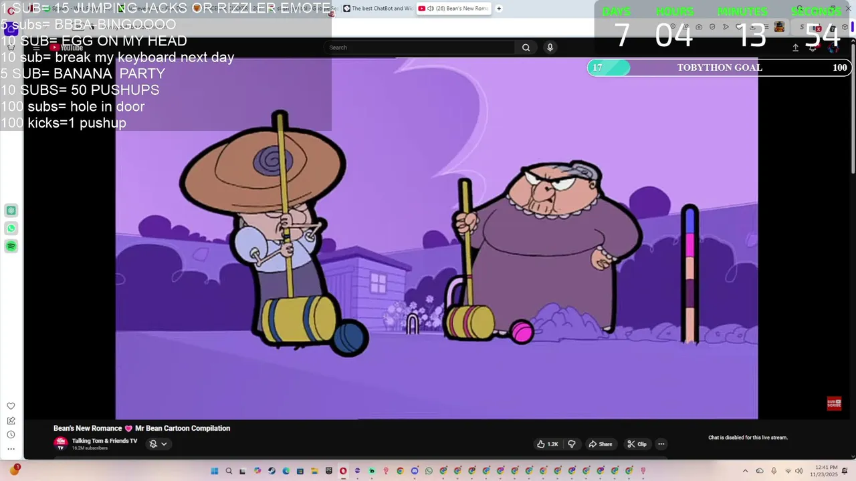The width and height of the screenshot is (856, 481).
Task: Click the Mr Bean cartoon video player
Action: point(437,238)
